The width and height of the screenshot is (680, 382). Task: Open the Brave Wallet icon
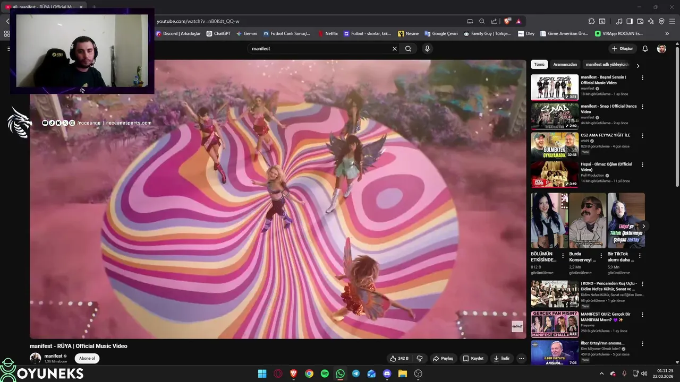click(x=640, y=21)
